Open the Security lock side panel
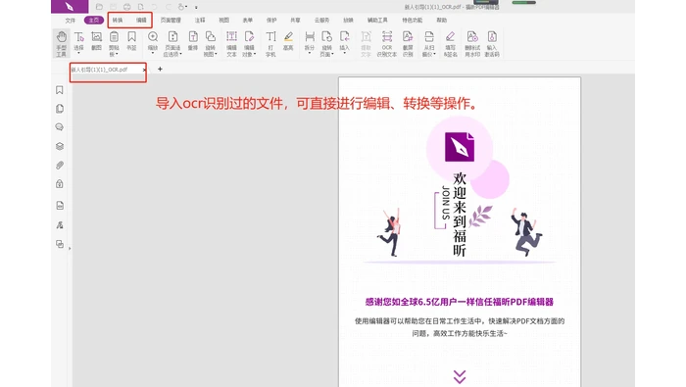Screen dimensions: 686x387 (x=60, y=183)
